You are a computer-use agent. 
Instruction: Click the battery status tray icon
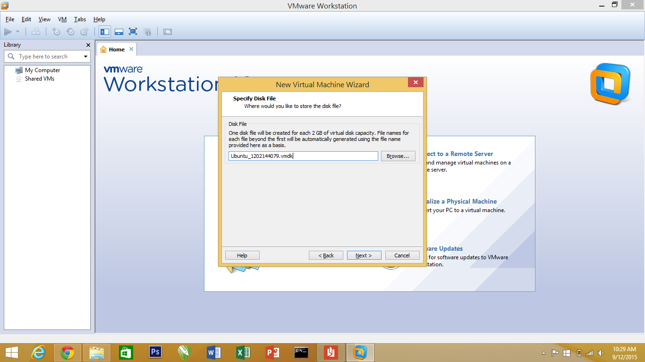click(x=579, y=353)
